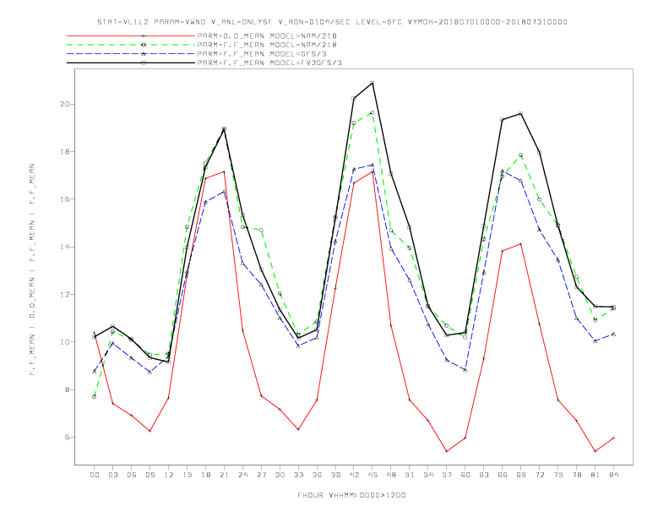Click x-axis tick label 42
This screenshot has height=517, width=669.
354,475
